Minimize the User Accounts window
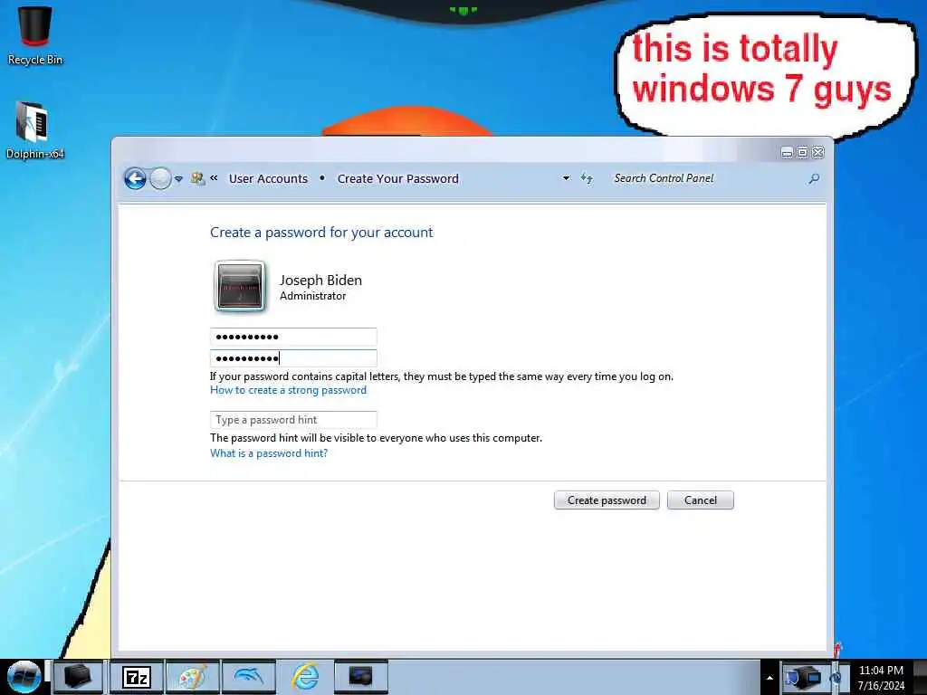 tap(787, 152)
